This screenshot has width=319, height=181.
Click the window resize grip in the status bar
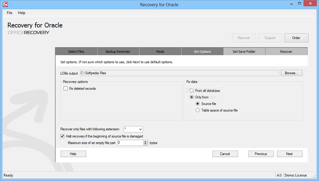tap(314, 176)
